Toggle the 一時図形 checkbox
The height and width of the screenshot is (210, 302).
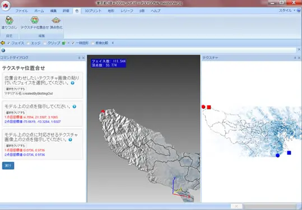pos(73,43)
